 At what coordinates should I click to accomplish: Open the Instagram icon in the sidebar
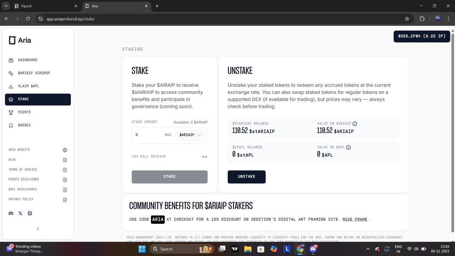30,214
